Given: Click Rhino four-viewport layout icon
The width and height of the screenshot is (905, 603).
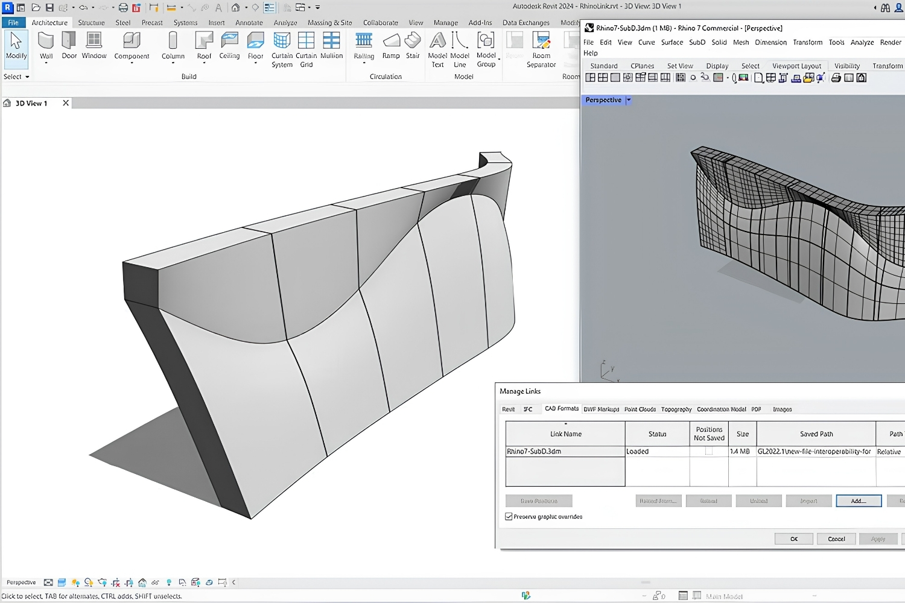Looking at the screenshot, I should [x=603, y=78].
